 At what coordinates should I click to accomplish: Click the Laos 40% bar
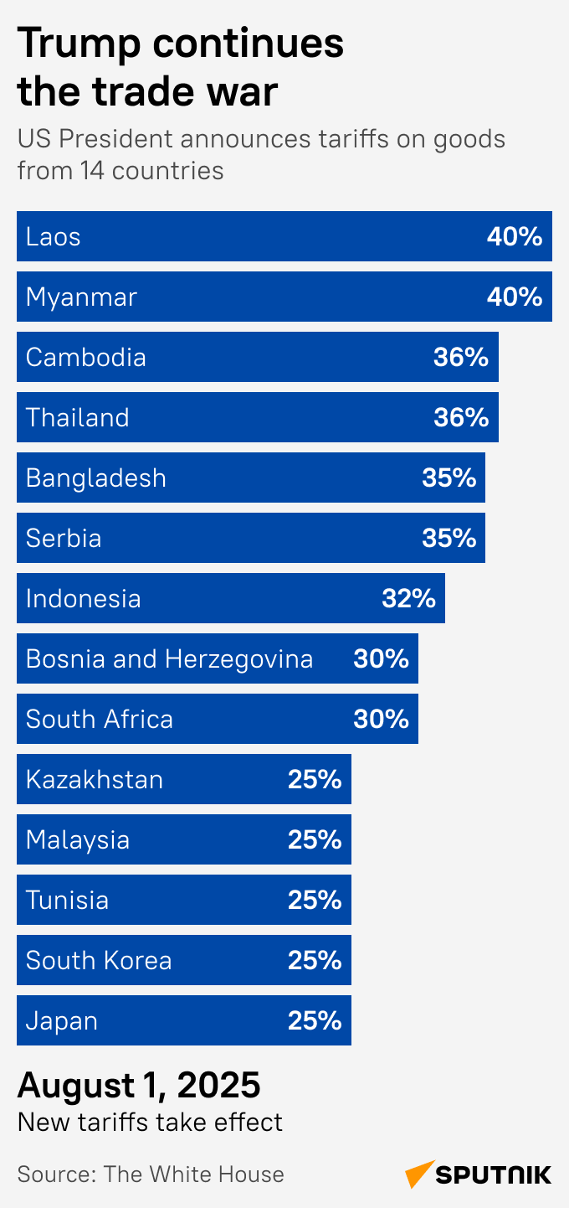pyautogui.click(x=284, y=236)
